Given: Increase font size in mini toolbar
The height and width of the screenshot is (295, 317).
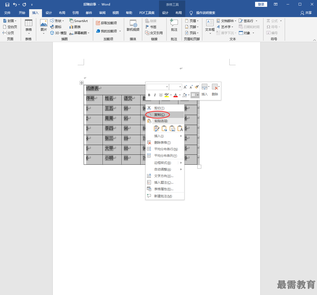Looking at the screenshot, I should tap(185, 87).
